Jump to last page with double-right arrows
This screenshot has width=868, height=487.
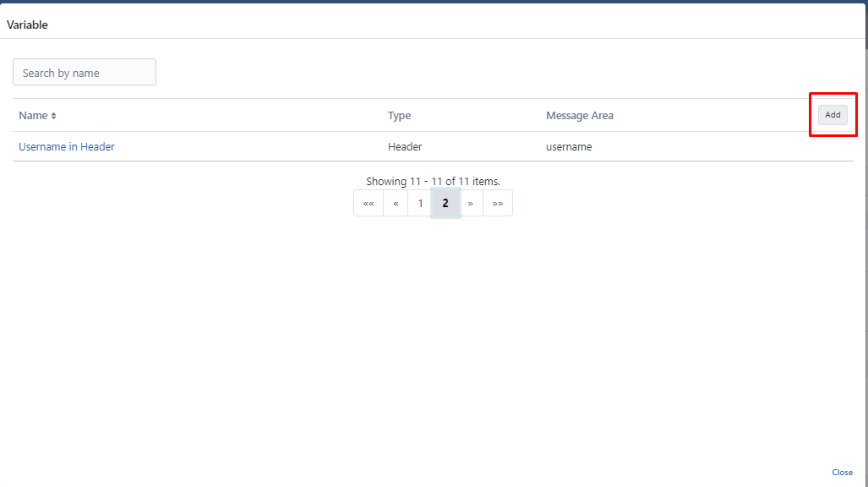point(498,203)
